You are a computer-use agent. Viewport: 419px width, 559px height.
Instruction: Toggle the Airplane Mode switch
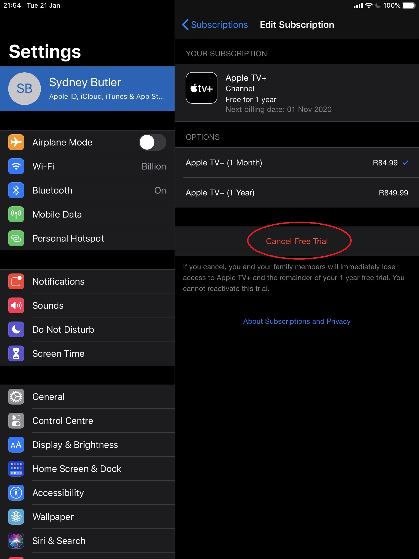click(x=152, y=142)
